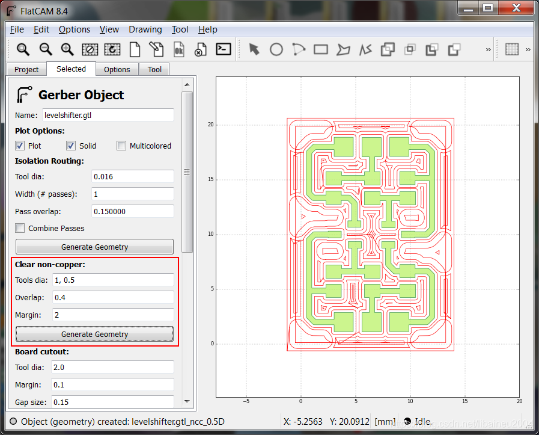Screen dimensions: 539x435
Task: Click the Delete object page icon
Action: point(201,49)
